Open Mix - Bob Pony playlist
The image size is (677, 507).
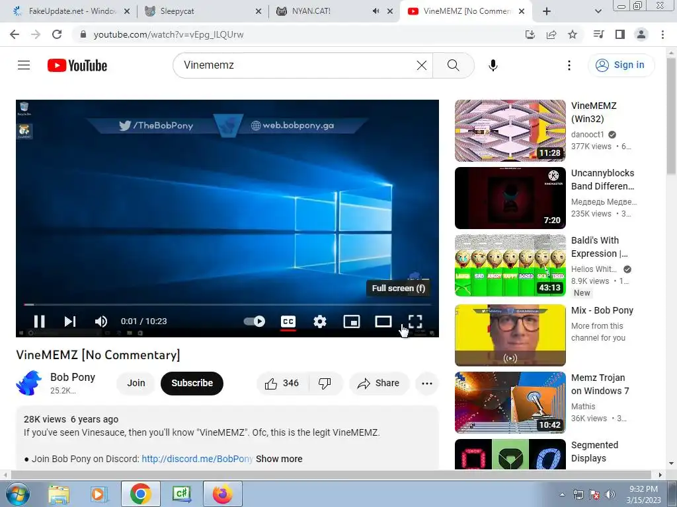coord(510,335)
